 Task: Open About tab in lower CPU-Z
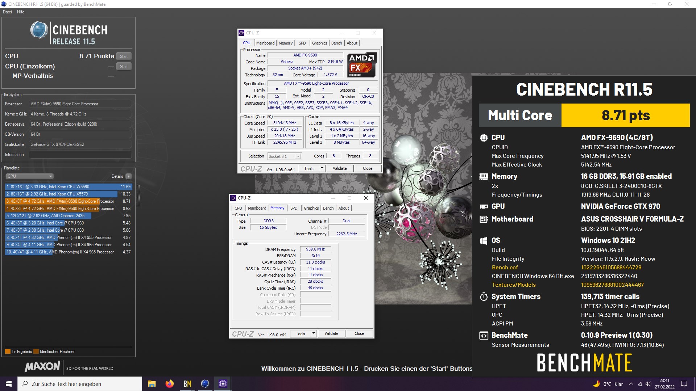(344, 208)
